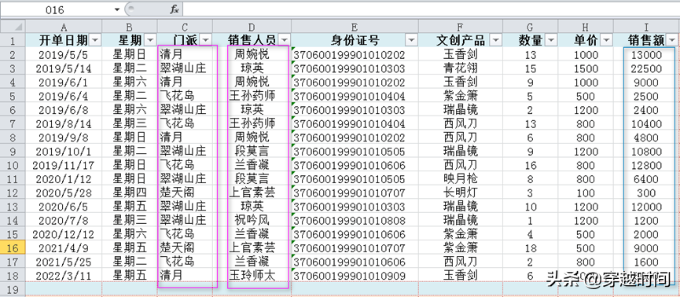This screenshot has width=680, height=297.
Task: Select column G header
Action: click(531, 27)
